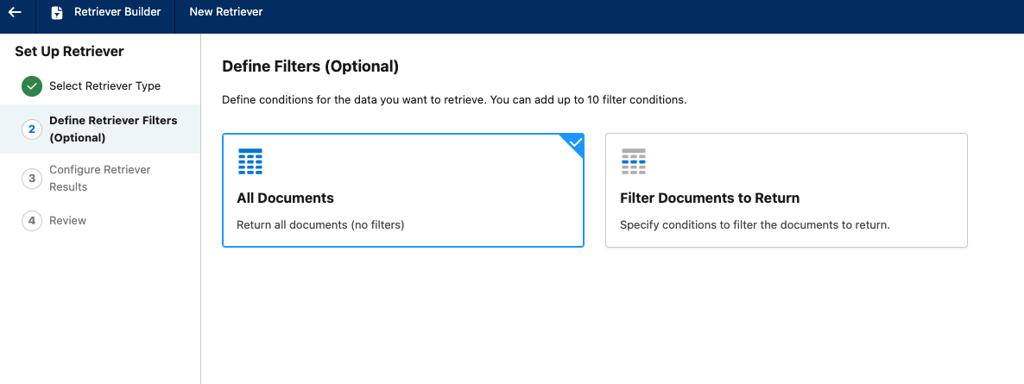
Task: Open Define Retriever Filters (Optional) step
Action: click(113, 129)
